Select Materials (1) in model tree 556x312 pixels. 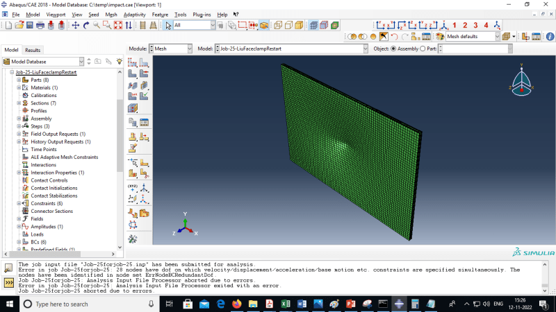[44, 88]
